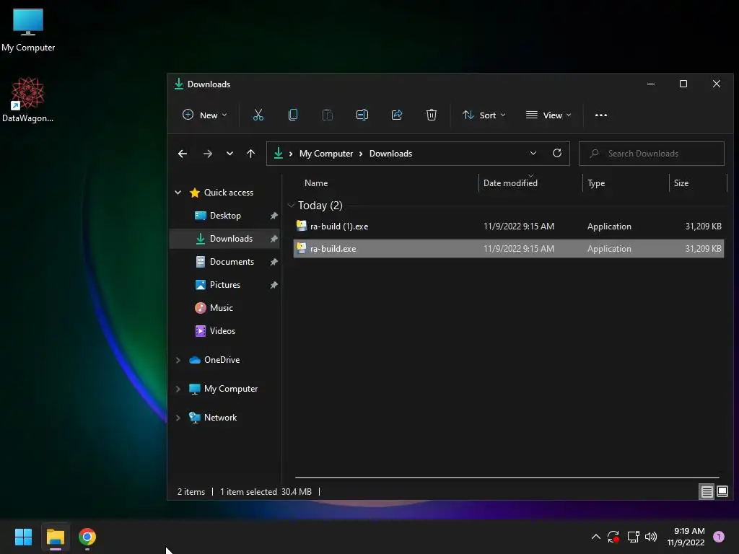Click the horizontal scrollbar in file list

click(x=507, y=478)
